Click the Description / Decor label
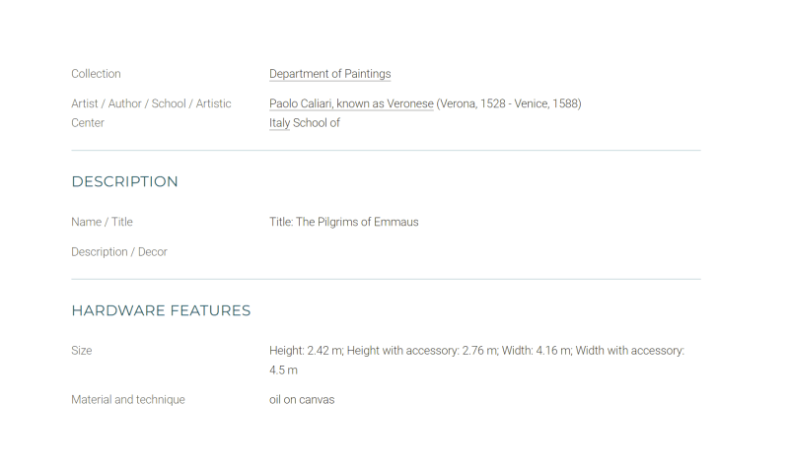Screen dimensions: 789x470 119,252
